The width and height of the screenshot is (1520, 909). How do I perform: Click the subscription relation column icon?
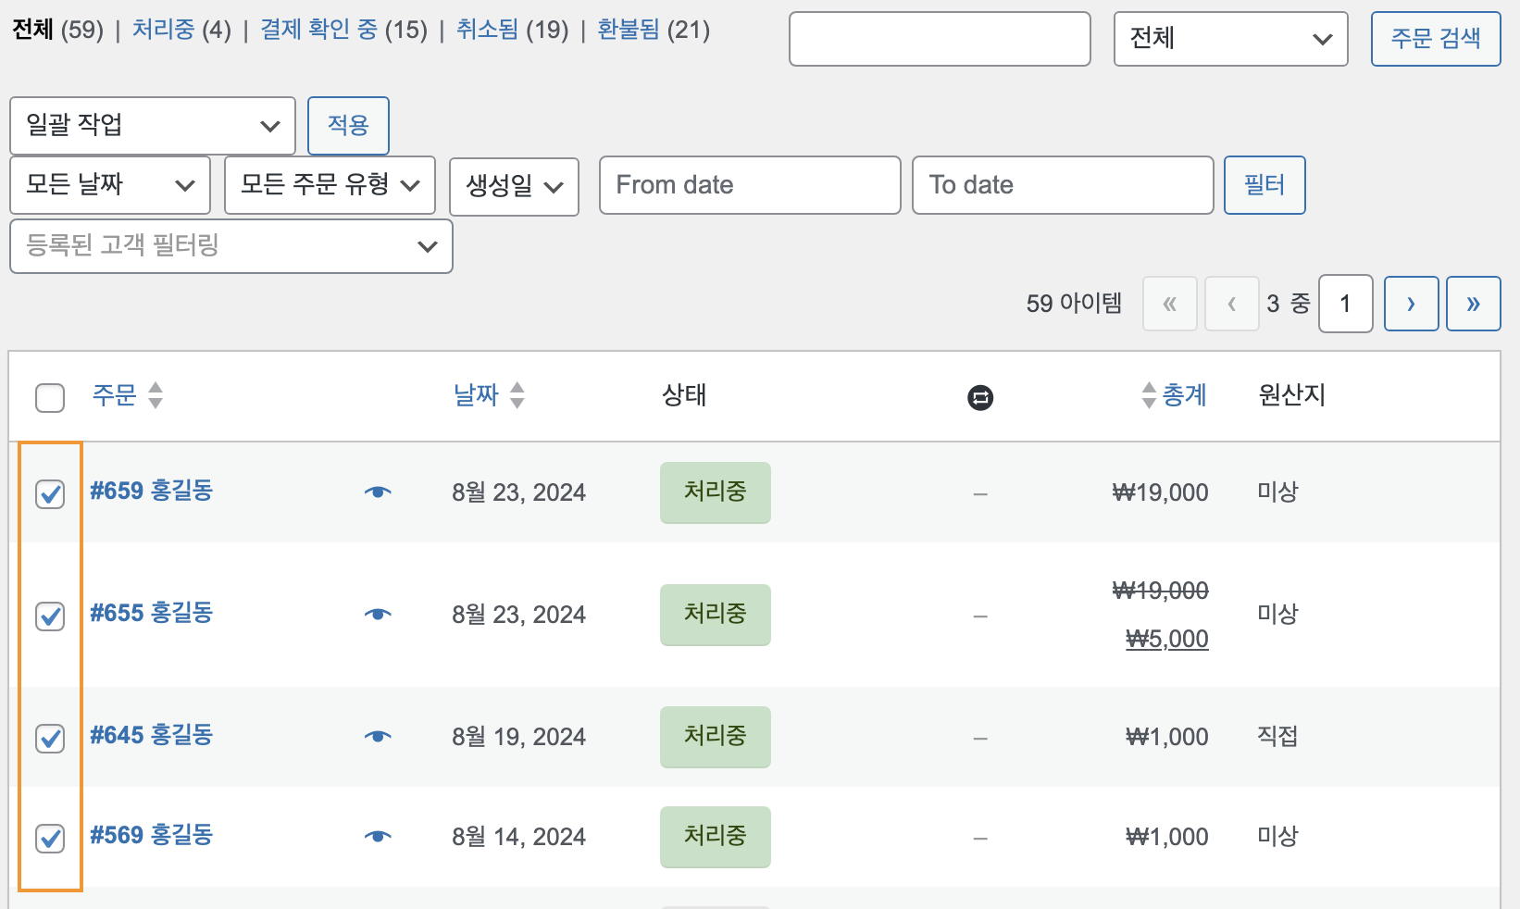click(x=980, y=397)
